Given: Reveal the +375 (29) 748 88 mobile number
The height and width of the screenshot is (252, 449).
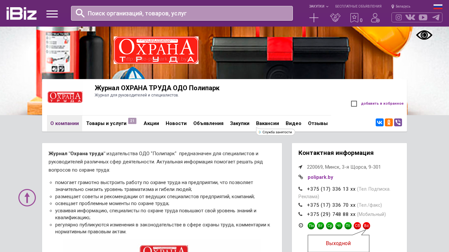Looking at the screenshot, I should click(331, 214).
